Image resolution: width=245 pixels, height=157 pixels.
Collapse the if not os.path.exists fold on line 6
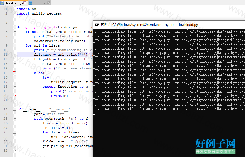point(15,32)
